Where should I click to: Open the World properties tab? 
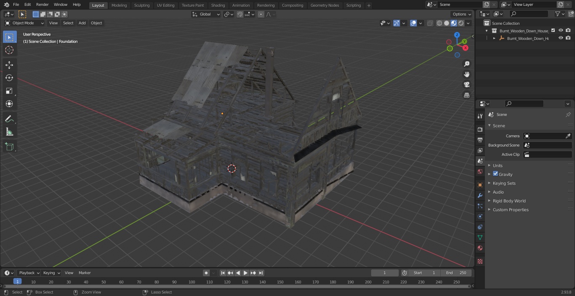480,171
